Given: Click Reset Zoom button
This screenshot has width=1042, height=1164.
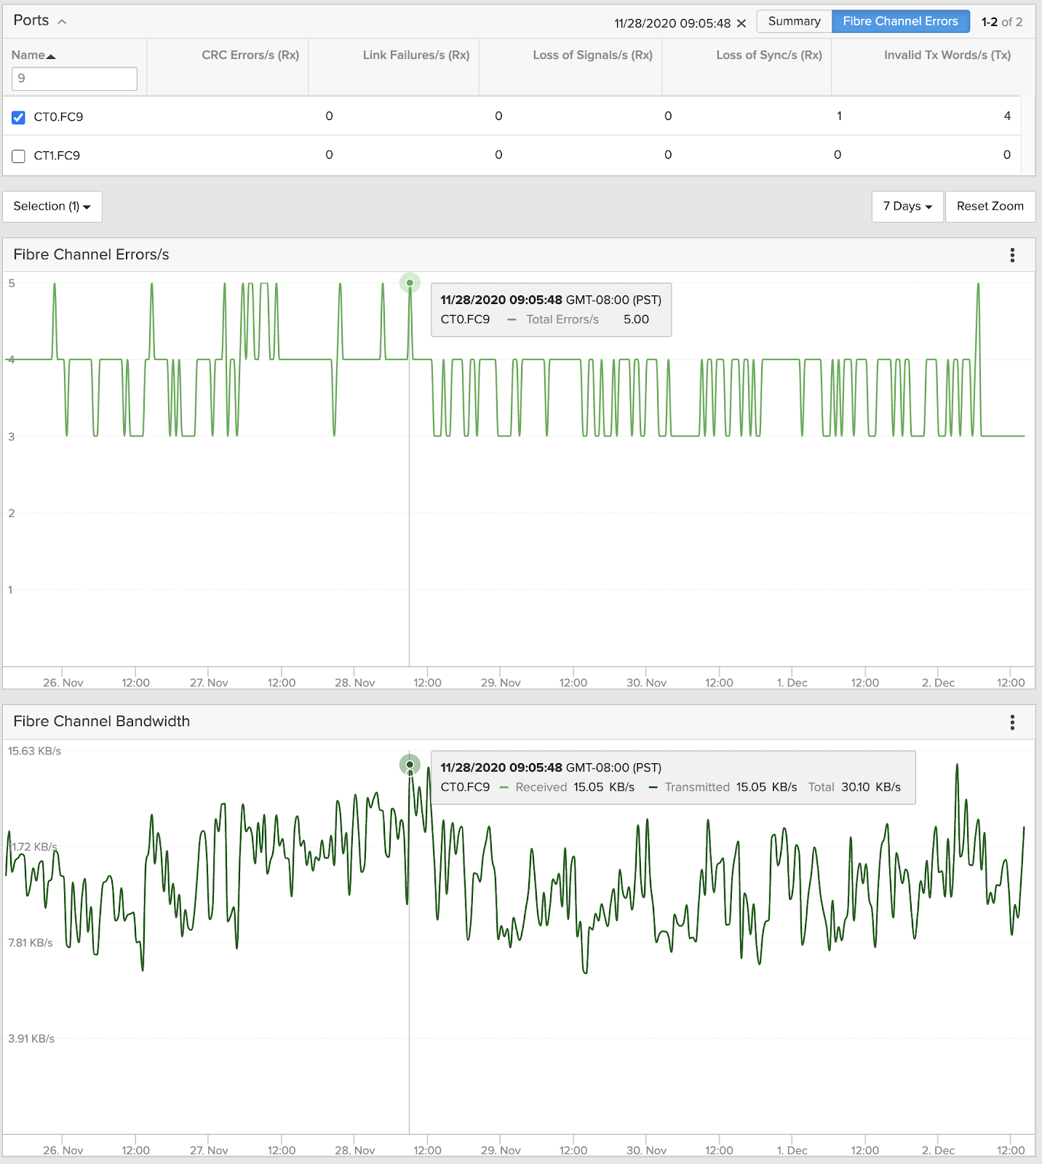Looking at the screenshot, I should click(x=990, y=207).
